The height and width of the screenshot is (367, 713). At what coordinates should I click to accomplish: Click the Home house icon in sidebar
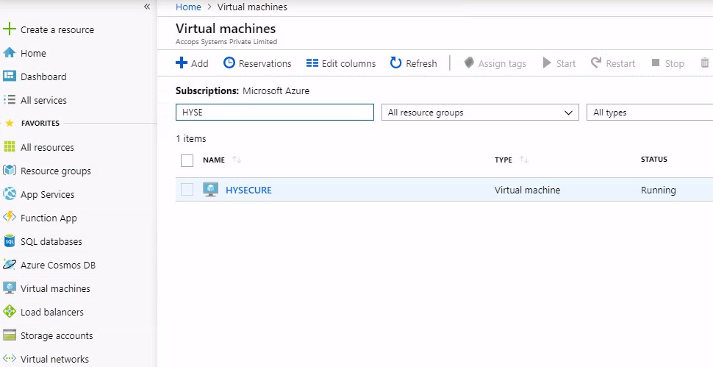(9, 53)
